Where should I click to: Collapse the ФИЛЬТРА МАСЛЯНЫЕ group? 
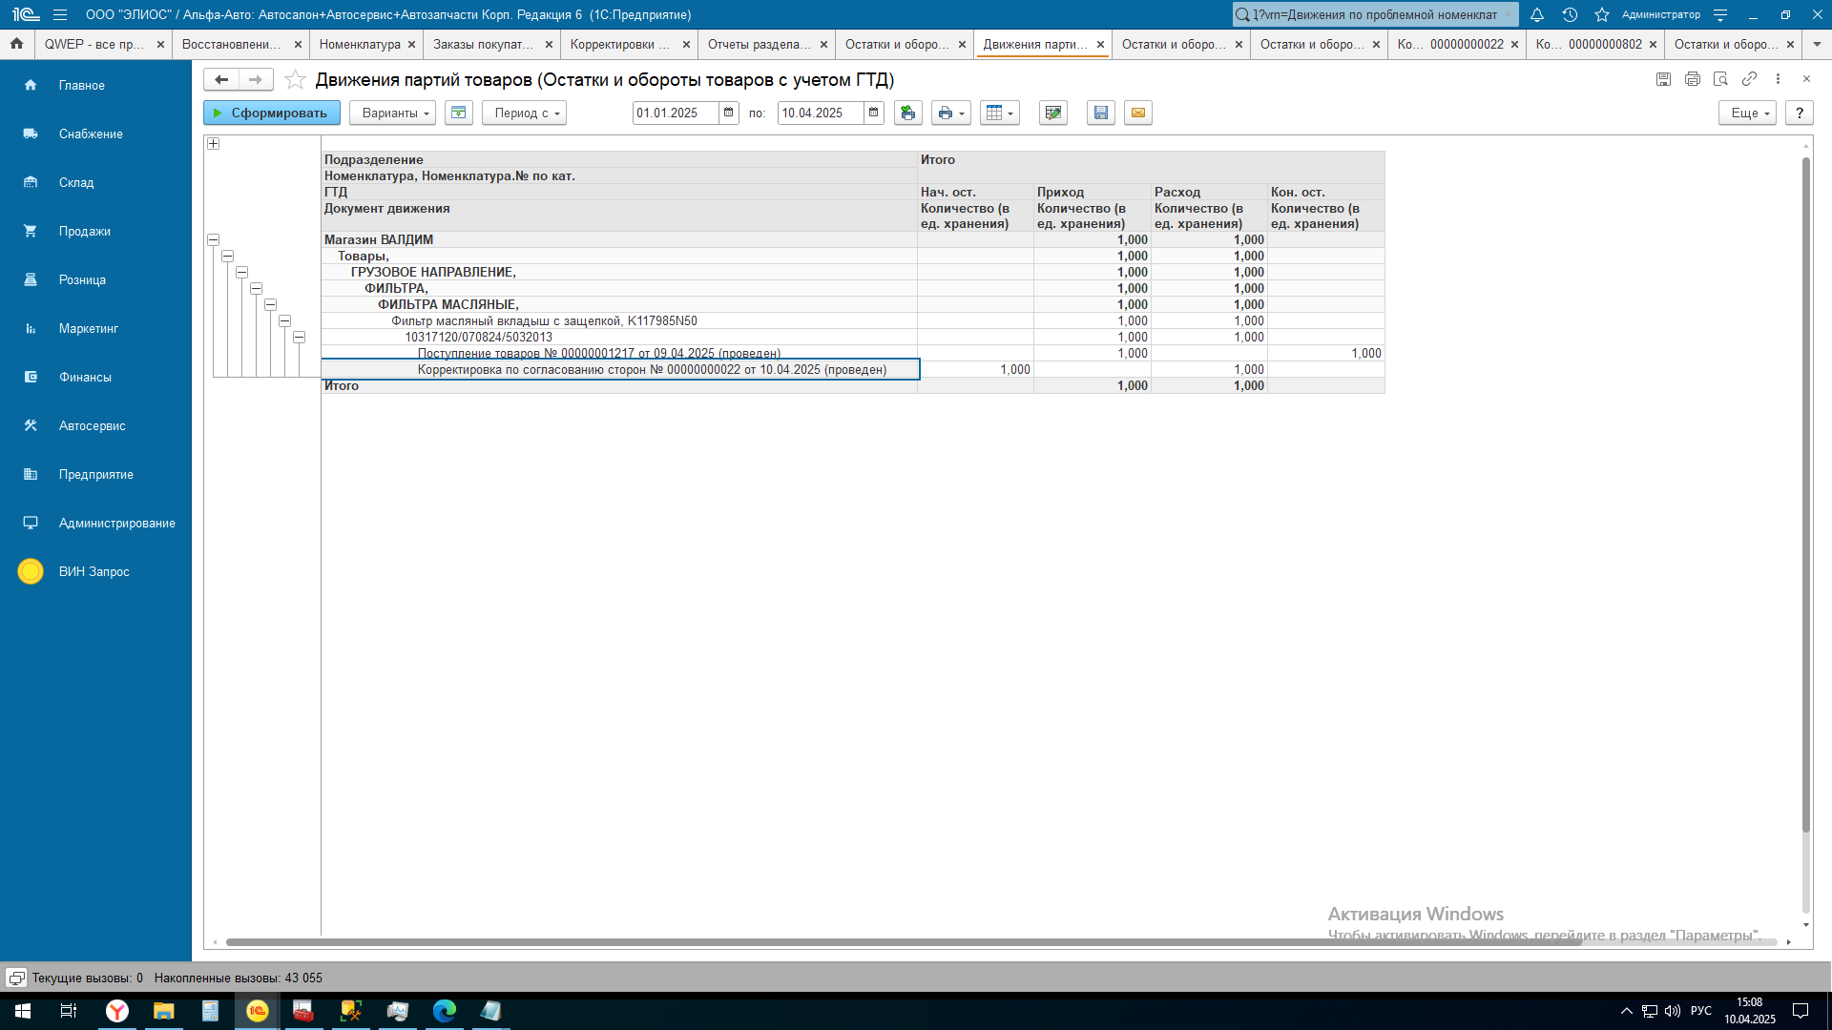(271, 305)
